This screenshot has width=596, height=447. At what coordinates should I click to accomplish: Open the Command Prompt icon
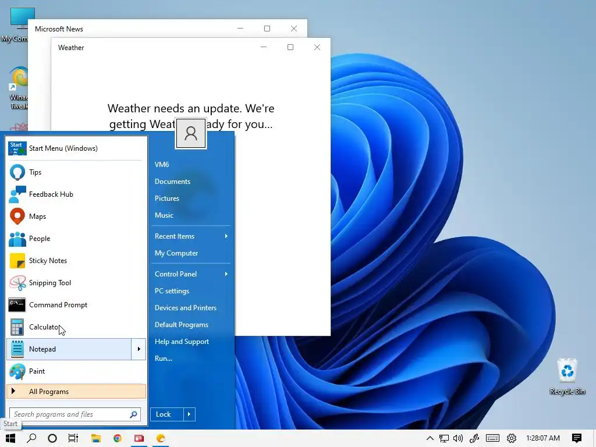(x=17, y=305)
